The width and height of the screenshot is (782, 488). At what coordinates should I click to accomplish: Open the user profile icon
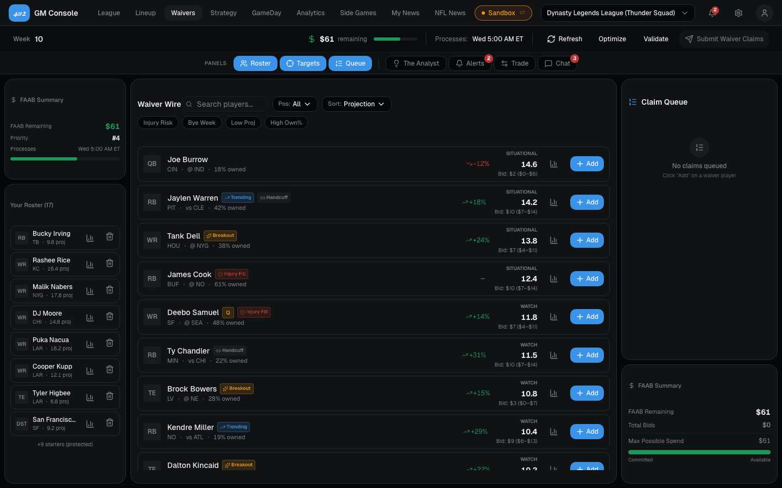pos(765,13)
